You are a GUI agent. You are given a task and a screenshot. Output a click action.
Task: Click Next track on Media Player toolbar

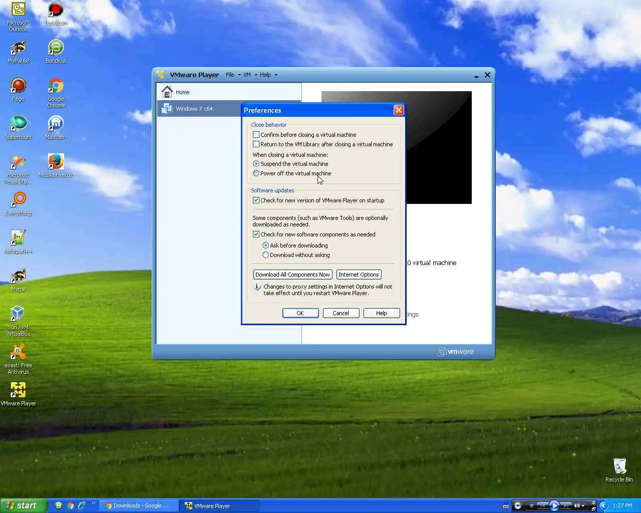pyautogui.click(x=566, y=505)
